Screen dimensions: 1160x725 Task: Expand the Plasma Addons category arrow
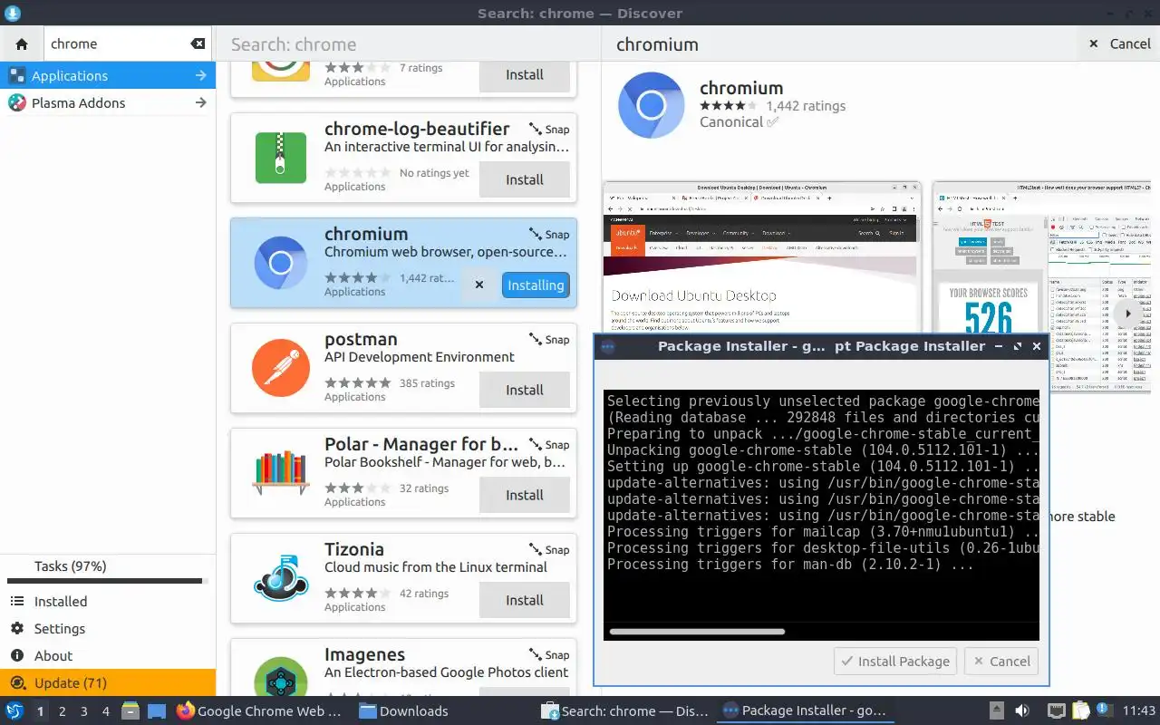coord(201,102)
